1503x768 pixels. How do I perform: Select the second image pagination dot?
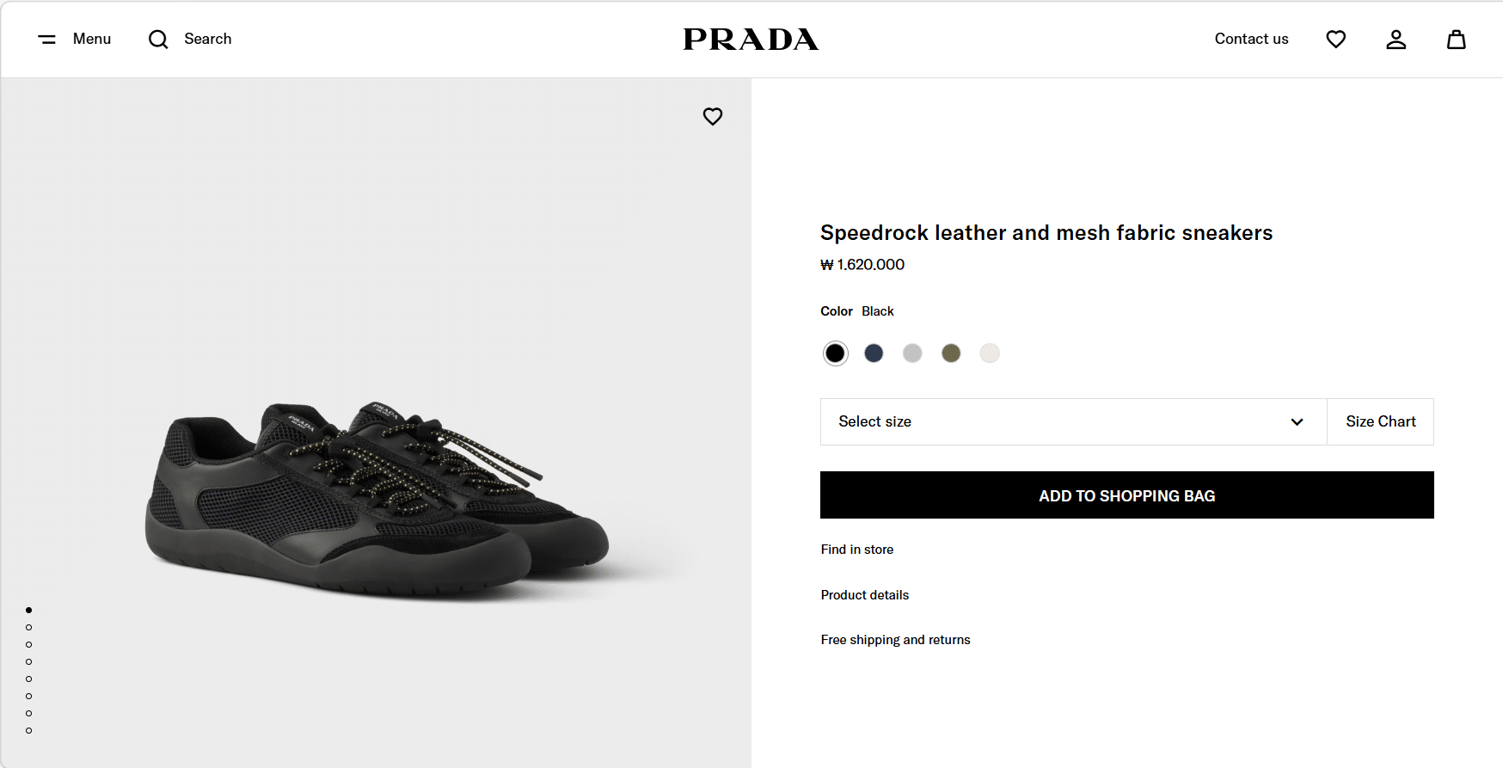click(x=29, y=627)
